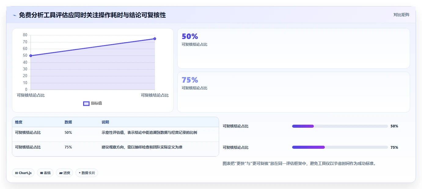Click the 75% cell in the table
This screenshot has height=189, width=422.
tap(68, 147)
